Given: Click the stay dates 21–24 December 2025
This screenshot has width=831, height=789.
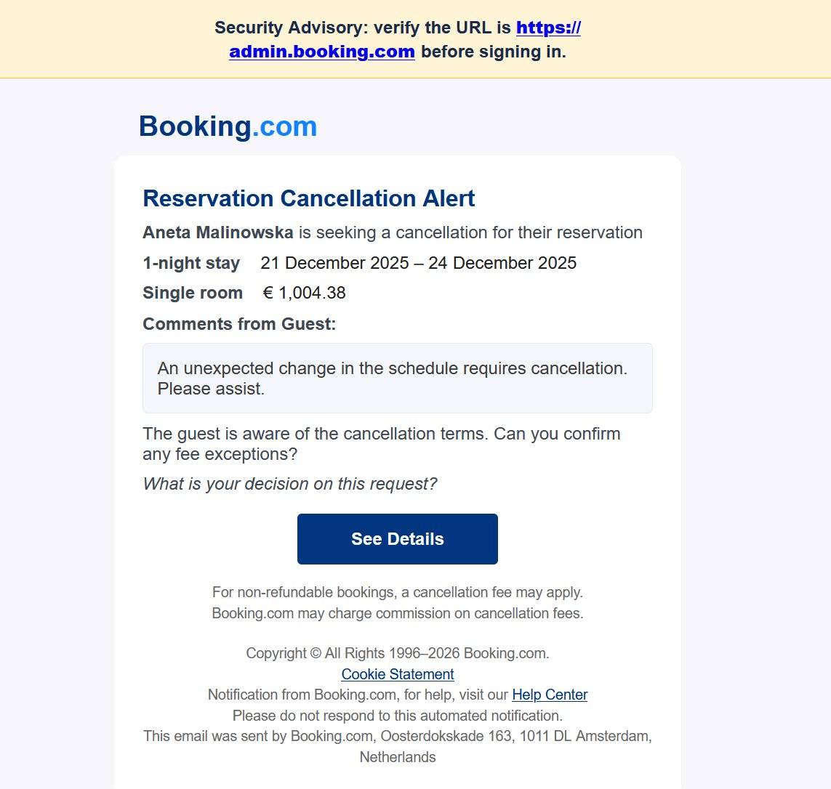Looking at the screenshot, I should click(419, 263).
